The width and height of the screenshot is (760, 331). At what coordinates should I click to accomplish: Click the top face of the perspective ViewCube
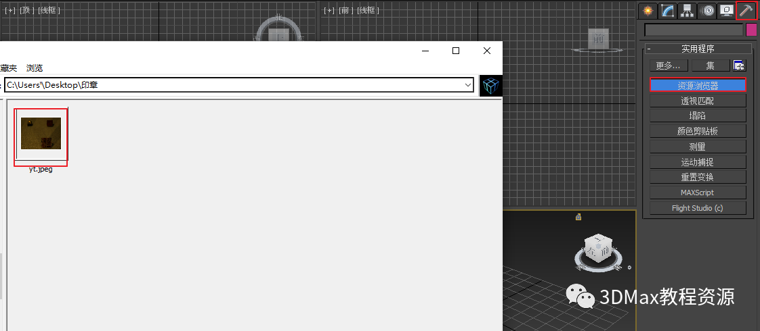coord(599,240)
